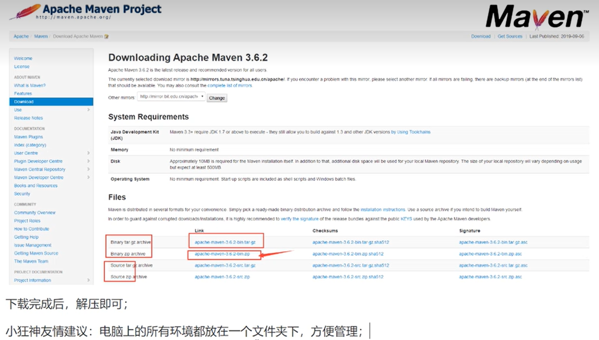Click the text line 下载完成后，解压即可

click(67, 304)
